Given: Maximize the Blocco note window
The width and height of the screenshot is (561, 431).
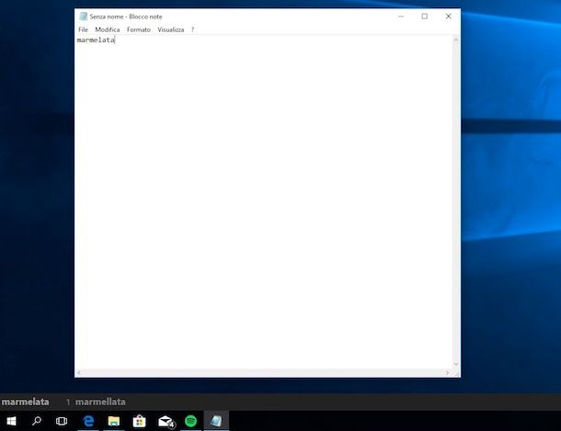Looking at the screenshot, I should tap(424, 17).
